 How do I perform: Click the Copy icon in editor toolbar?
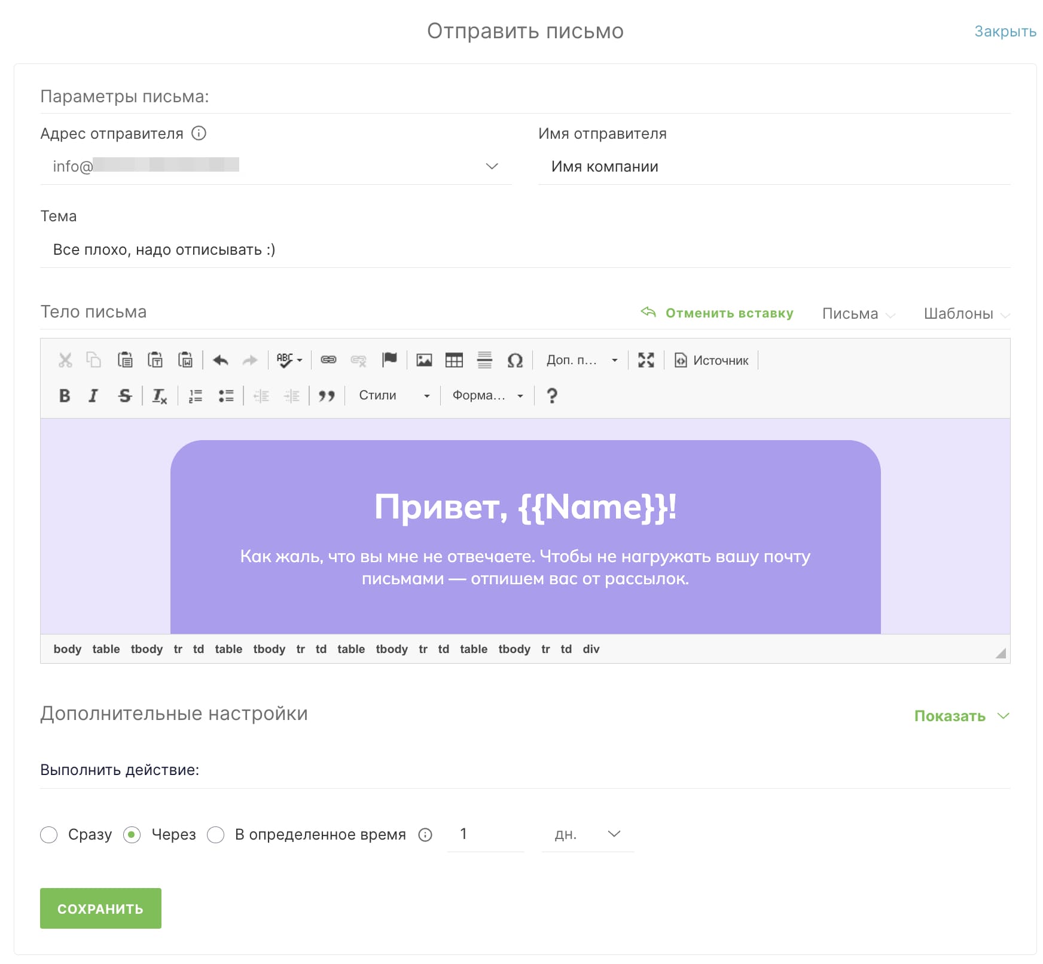[x=94, y=360]
